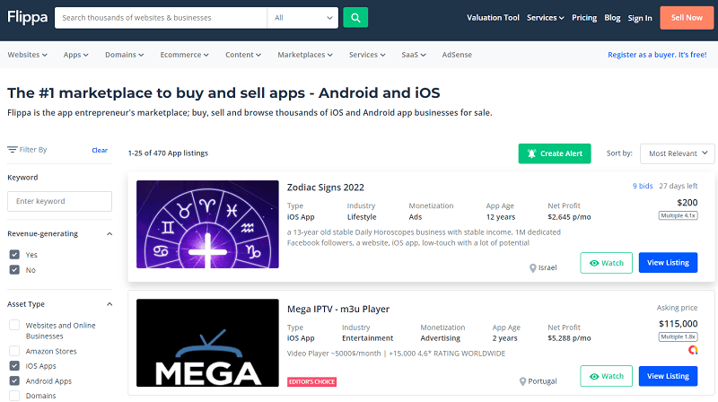Click the eye Watch button for Mega IPTV
Viewport: 718px width, 402px height.
click(606, 376)
